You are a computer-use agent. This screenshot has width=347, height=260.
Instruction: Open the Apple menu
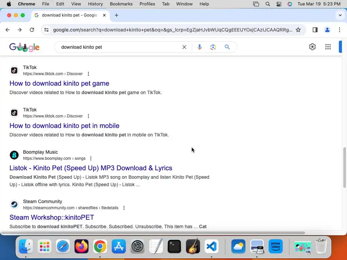pyautogui.click(x=9, y=4)
